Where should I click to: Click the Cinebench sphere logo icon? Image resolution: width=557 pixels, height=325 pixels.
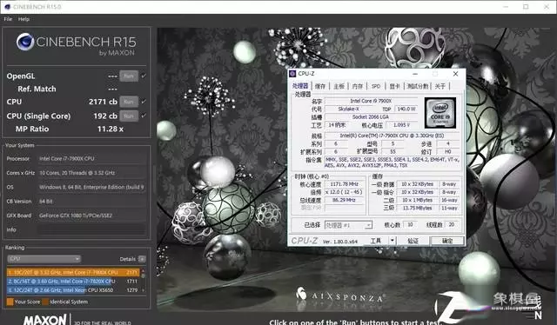[25, 42]
